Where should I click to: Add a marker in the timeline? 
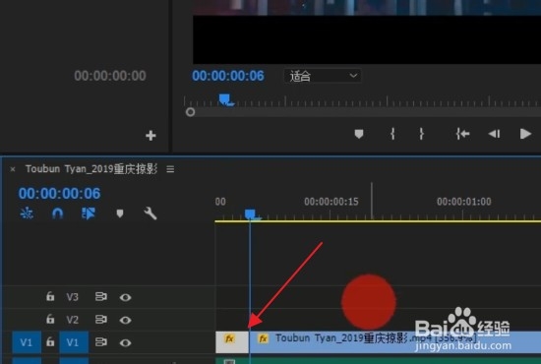(x=120, y=213)
